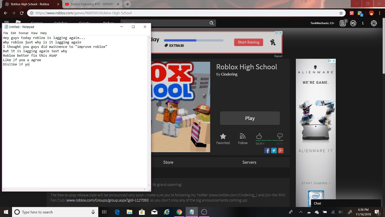Switch to the Servers tab
The height and width of the screenshot is (217, 385).
point(249,162)
